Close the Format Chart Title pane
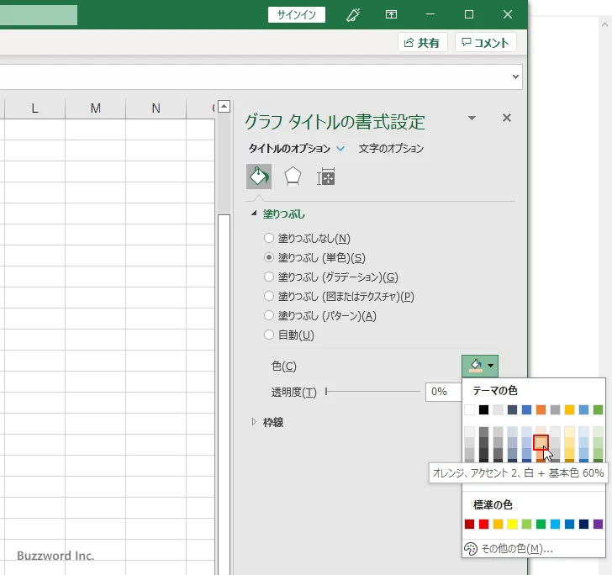612x575 pixels. tap(507, 118)
